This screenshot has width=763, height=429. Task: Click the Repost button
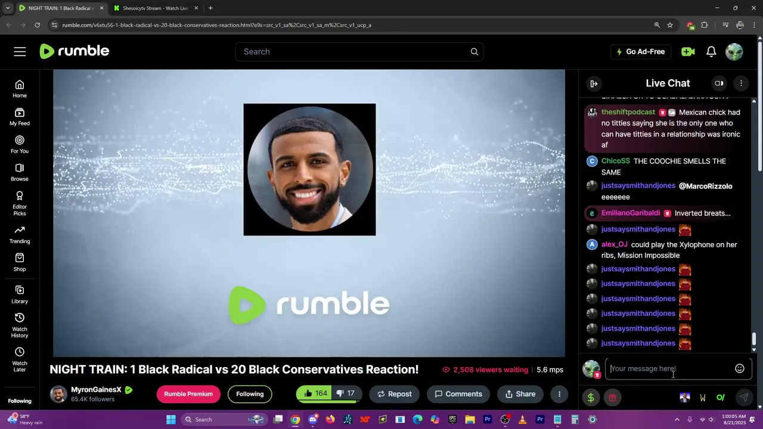point(395,394)
